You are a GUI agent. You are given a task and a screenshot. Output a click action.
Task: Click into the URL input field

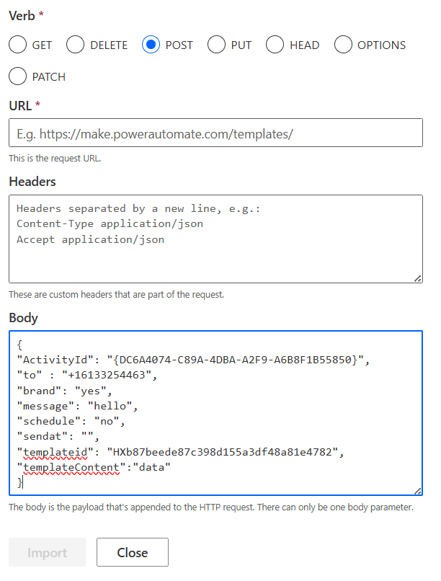pos(215,133)
